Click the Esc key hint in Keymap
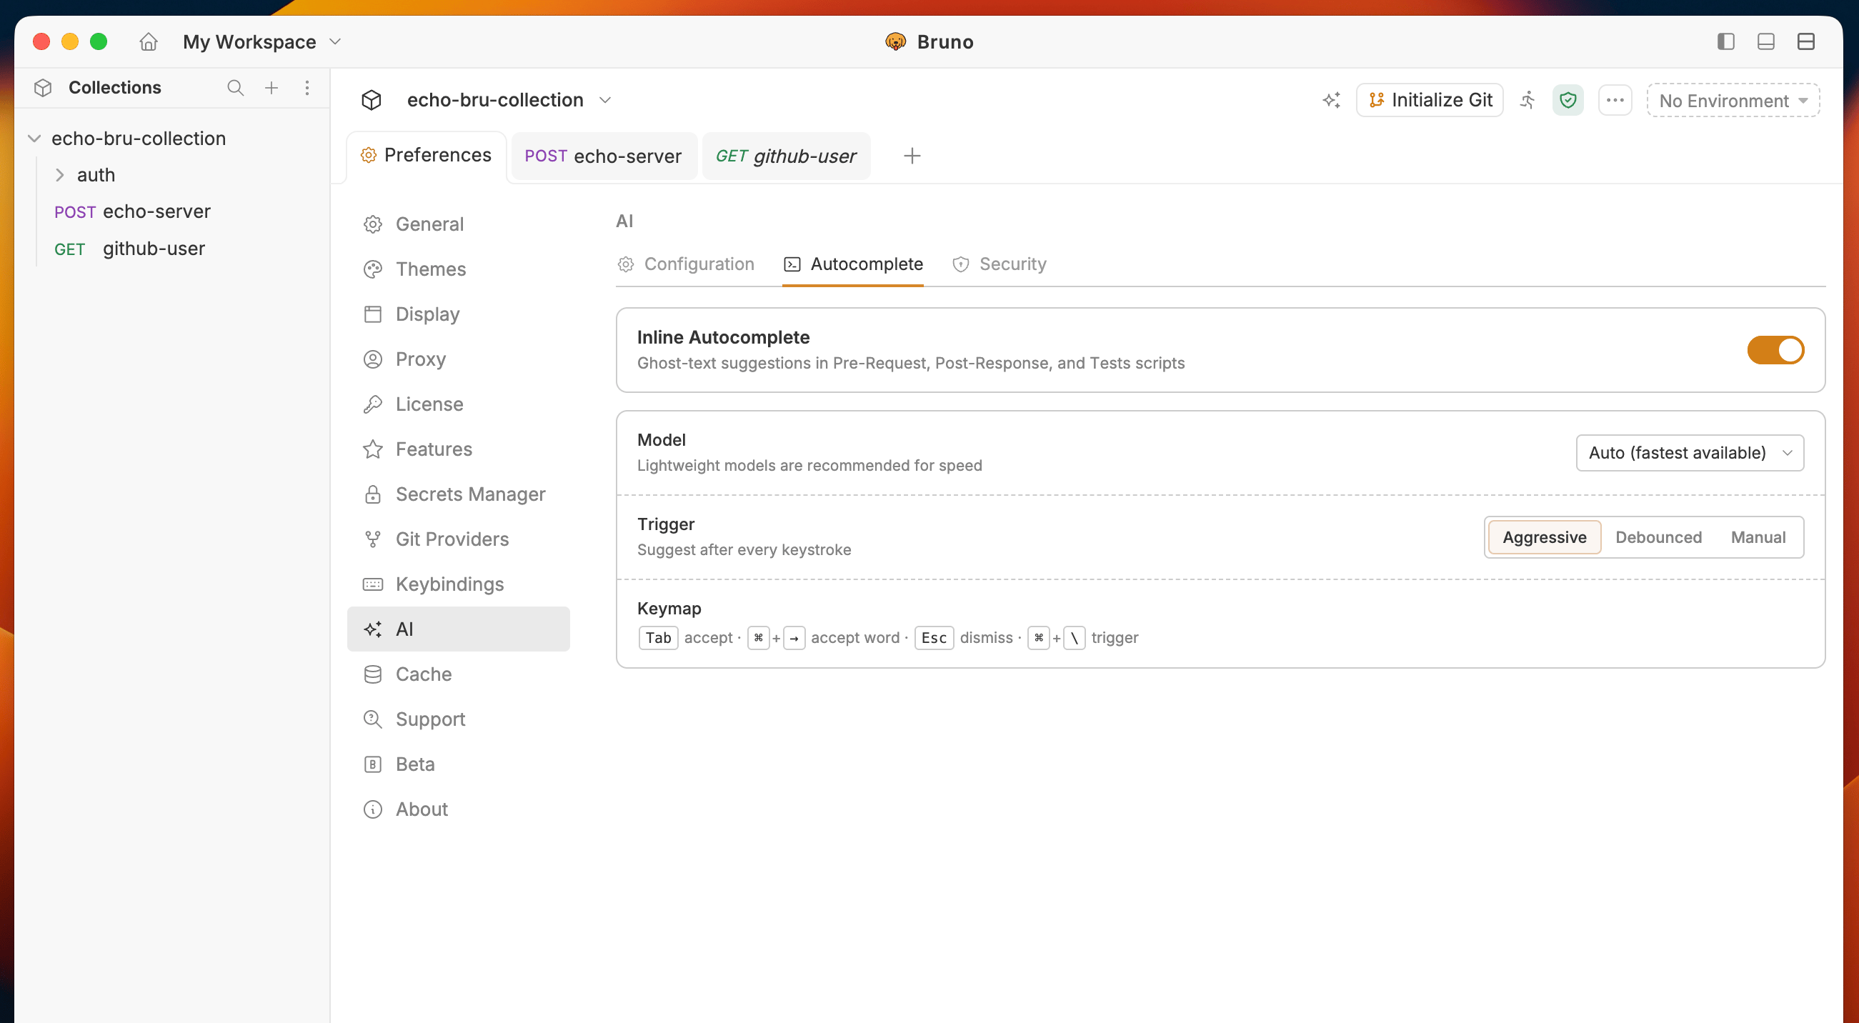The height and width of the screenshot is (1023, 1859). coord(934,639)
